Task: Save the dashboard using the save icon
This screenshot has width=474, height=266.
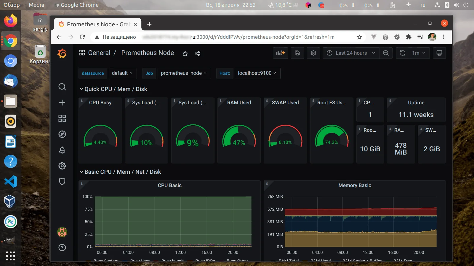Action: click(x=297, y=53)
